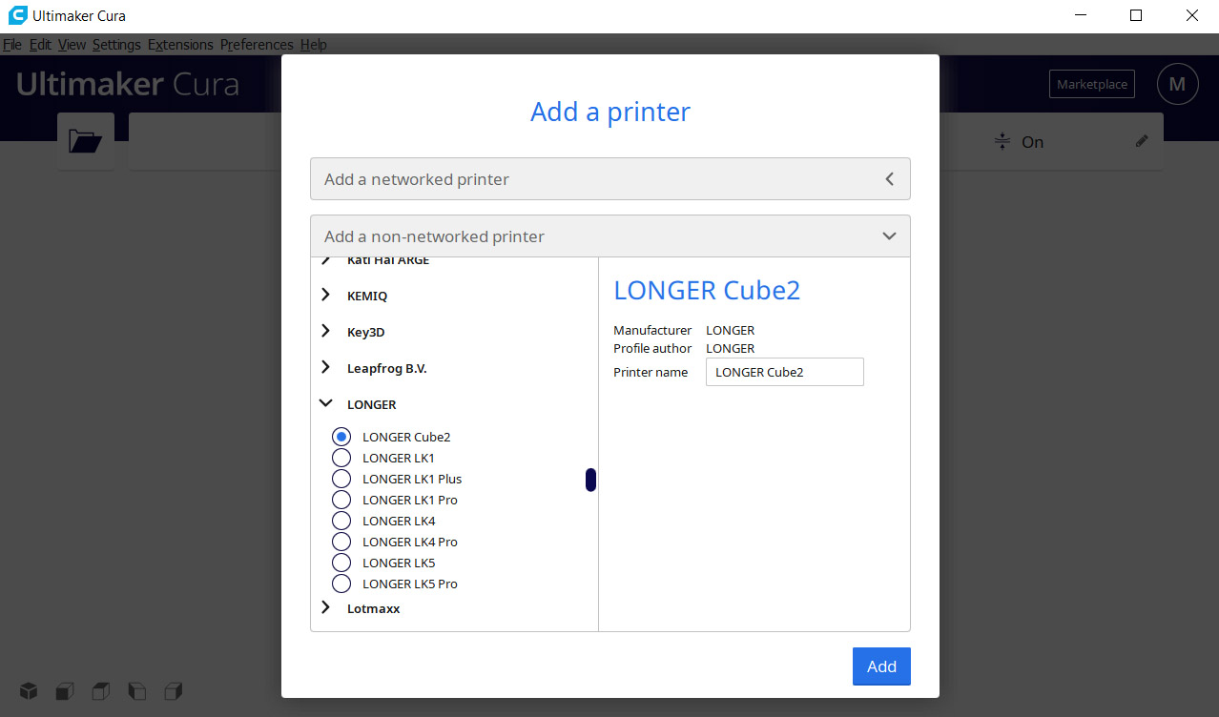Open the Extensions menu

pos(180,45)
